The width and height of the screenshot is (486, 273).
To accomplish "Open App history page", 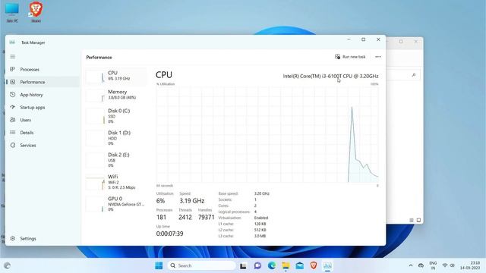I will pos(43,95).
